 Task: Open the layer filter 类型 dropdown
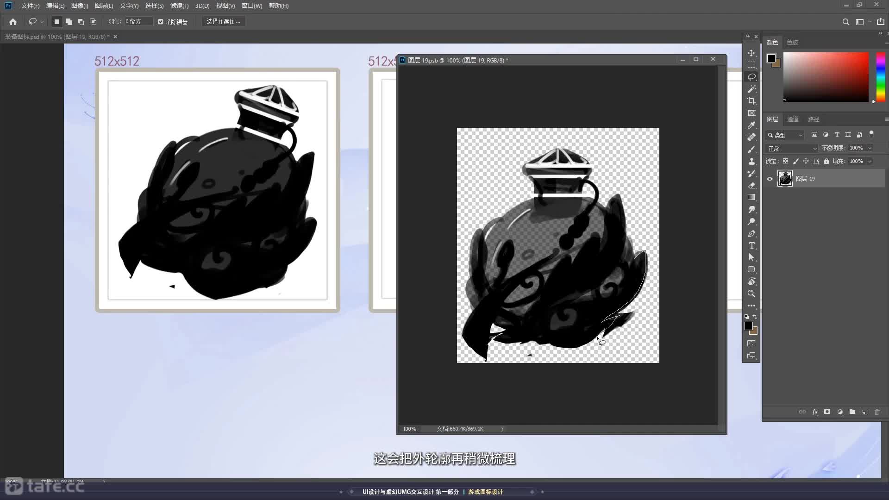pos(785,135)
